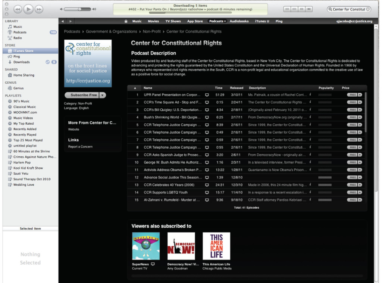The height and width of the screenshot is (283, 382).
Task: Select Music in the Library sidebar
Action: point(18,27)
